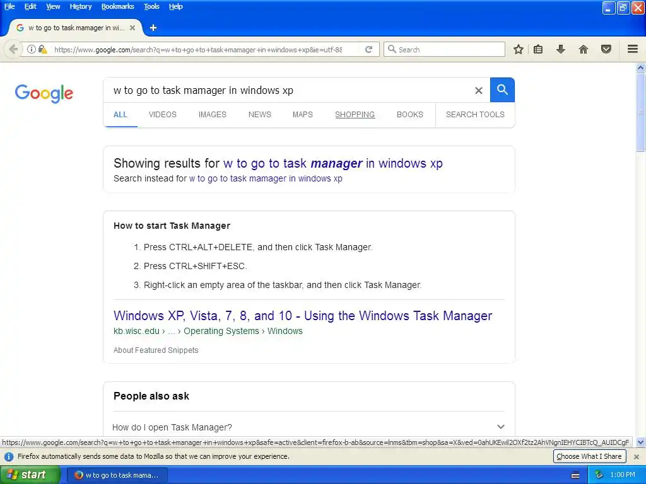646x484 pixels.
Task: Dismiss the Firefox data notification bar
Action: [x=637, y=456]
